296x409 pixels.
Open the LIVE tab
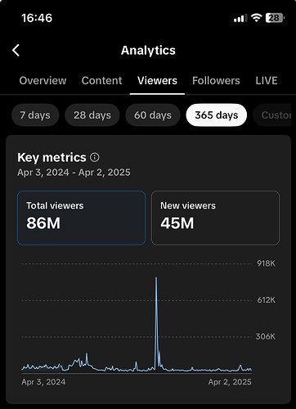point(267,80)
